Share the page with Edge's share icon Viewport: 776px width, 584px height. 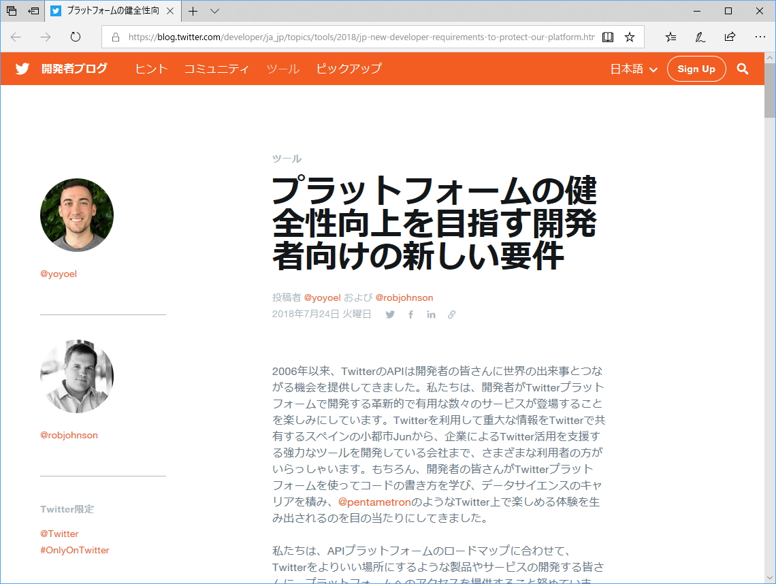tap(729, 37)
